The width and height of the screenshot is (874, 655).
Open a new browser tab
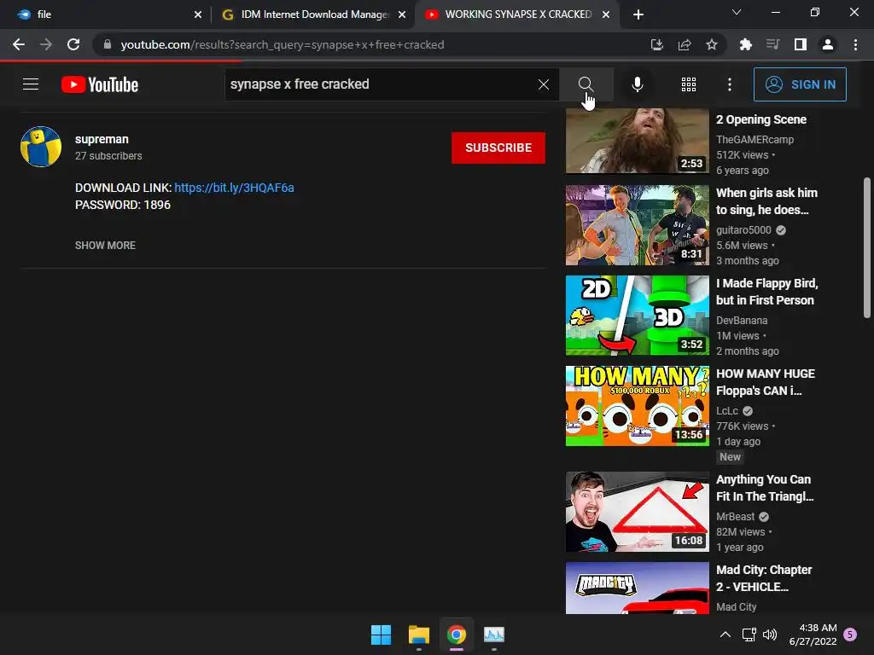click(x=638, y=14)
